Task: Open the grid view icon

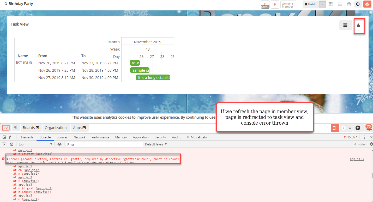Action: point(331,4)
